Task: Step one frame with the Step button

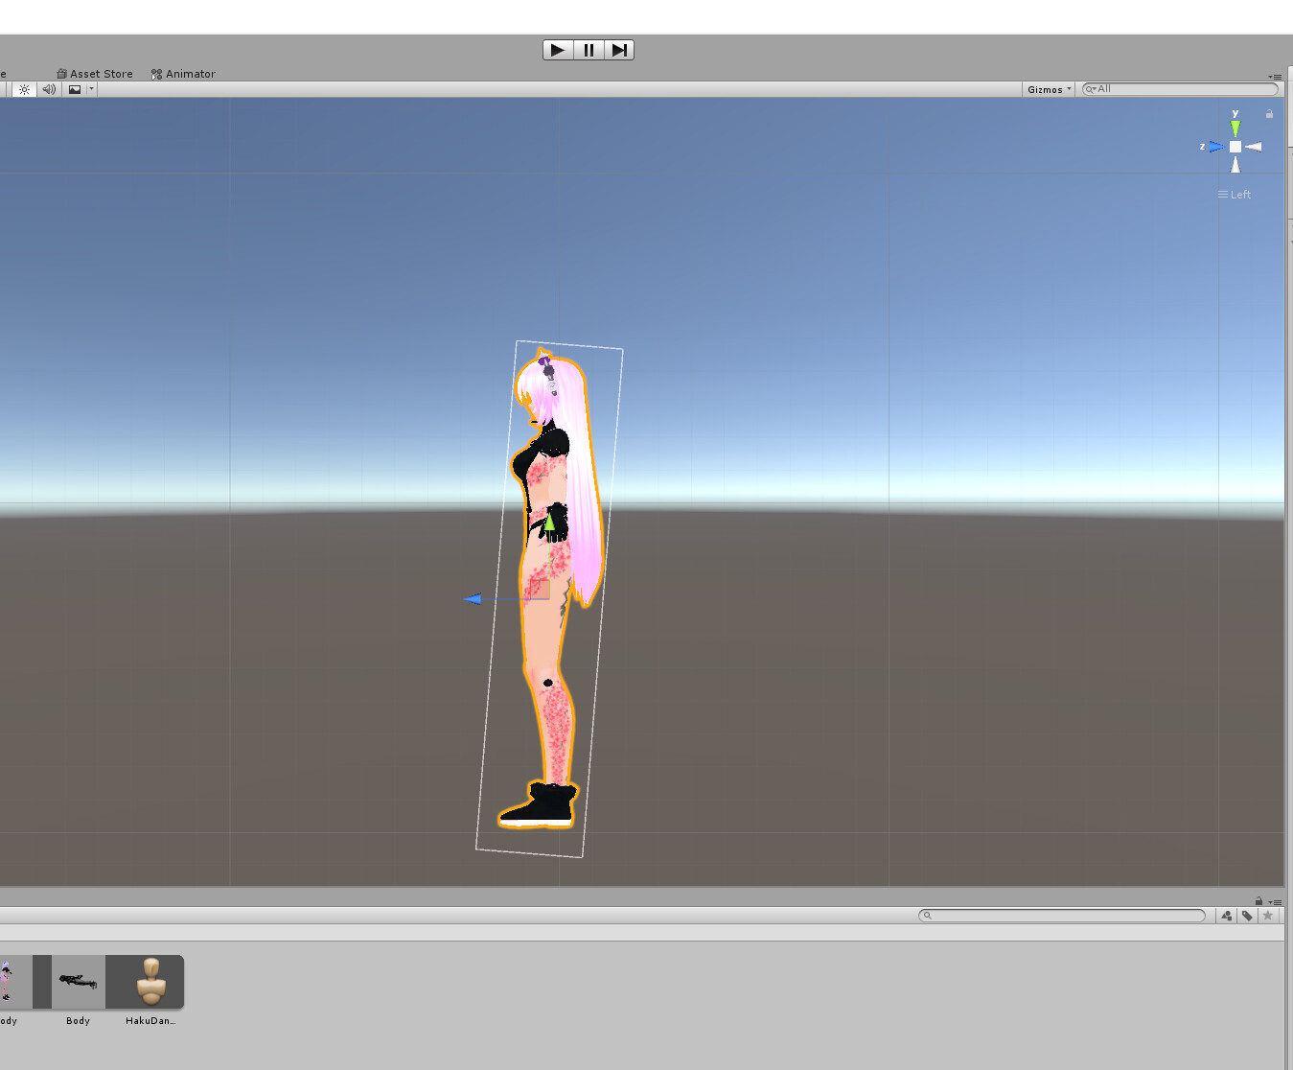Action: (x=619, y=49)
